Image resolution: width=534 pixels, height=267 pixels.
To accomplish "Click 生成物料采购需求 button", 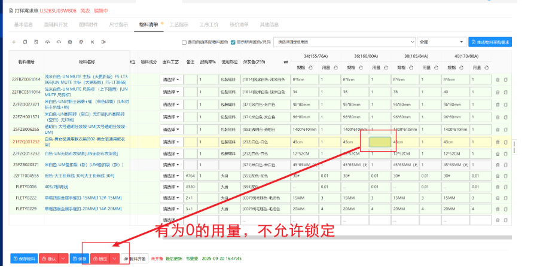I will click(490, 42).
